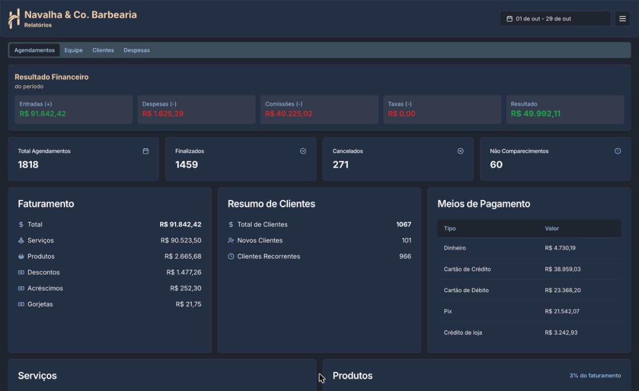
Task: Click the Taxas (-) value R$ 0,00
Action: [402, 114]
